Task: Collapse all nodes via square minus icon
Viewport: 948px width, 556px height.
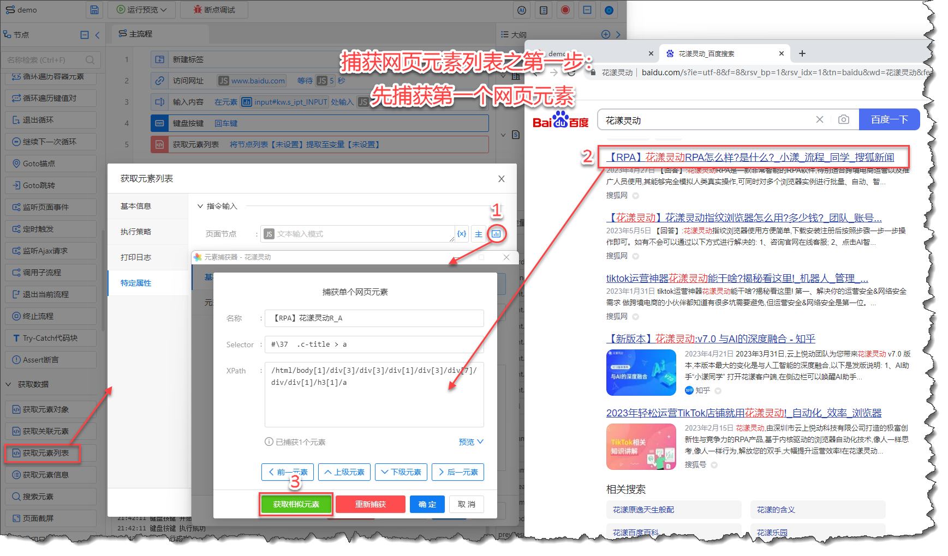Action: tap(85, 35)
